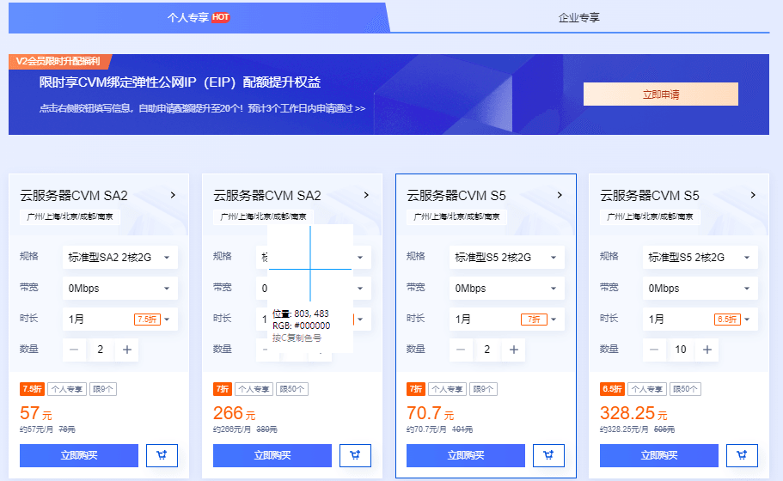
Task: Open details chevron of the 70.7元 S5 card
Action: pyautogui.click(x=560, y=195)
